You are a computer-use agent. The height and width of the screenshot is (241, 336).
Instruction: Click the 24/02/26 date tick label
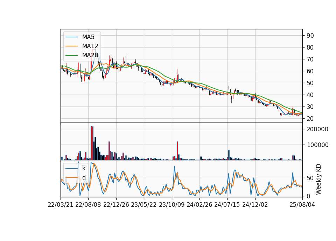pos(199,205)
